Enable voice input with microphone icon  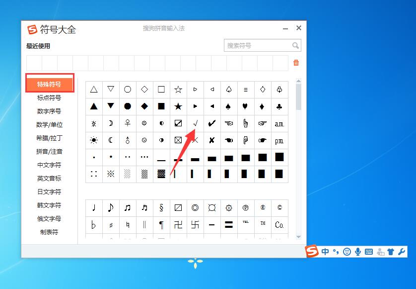[357, 252]
